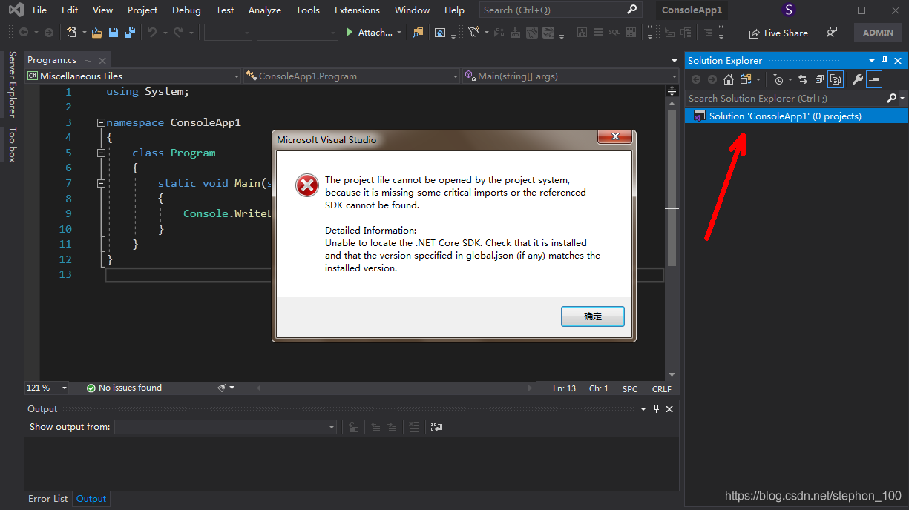Click the ADMIN button

[x=878, y=33]
